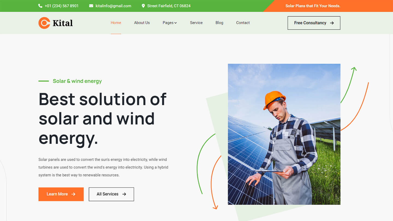393x221 pixels.
Task: Click the arrow icon inside All Services
Action: 124,194
